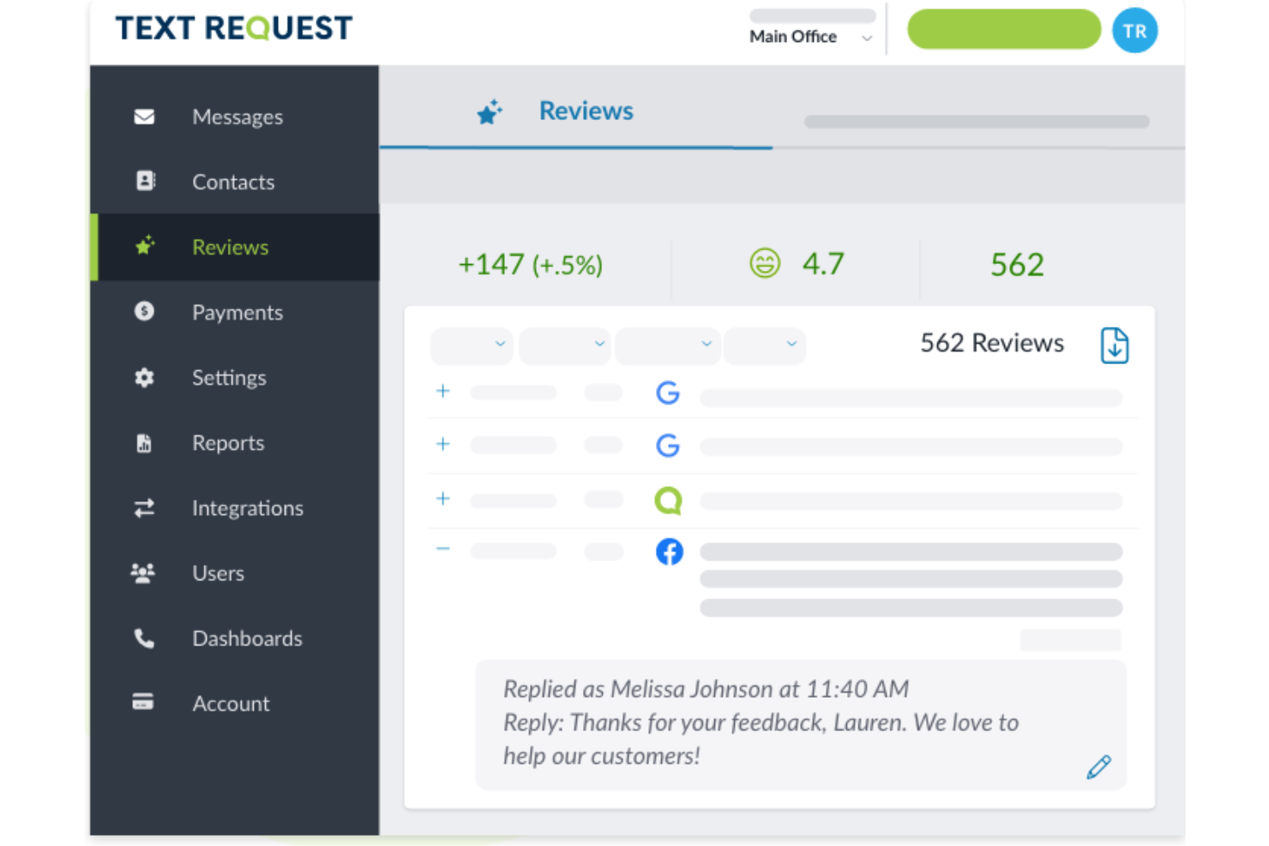The height and width of the screenshot is (846, 1269).
Task: Open the second filter dropdown
Action: [x=565, y=345]
